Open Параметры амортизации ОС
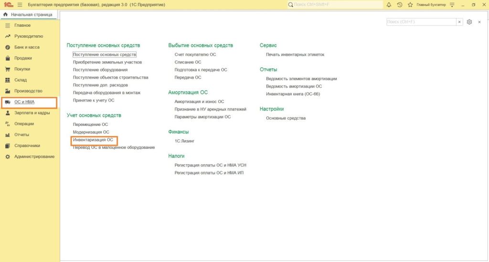 pos(202,117)
